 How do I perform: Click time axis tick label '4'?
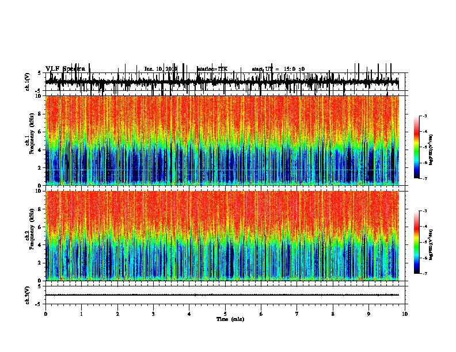pyautogui.click(x=189, y=314)
